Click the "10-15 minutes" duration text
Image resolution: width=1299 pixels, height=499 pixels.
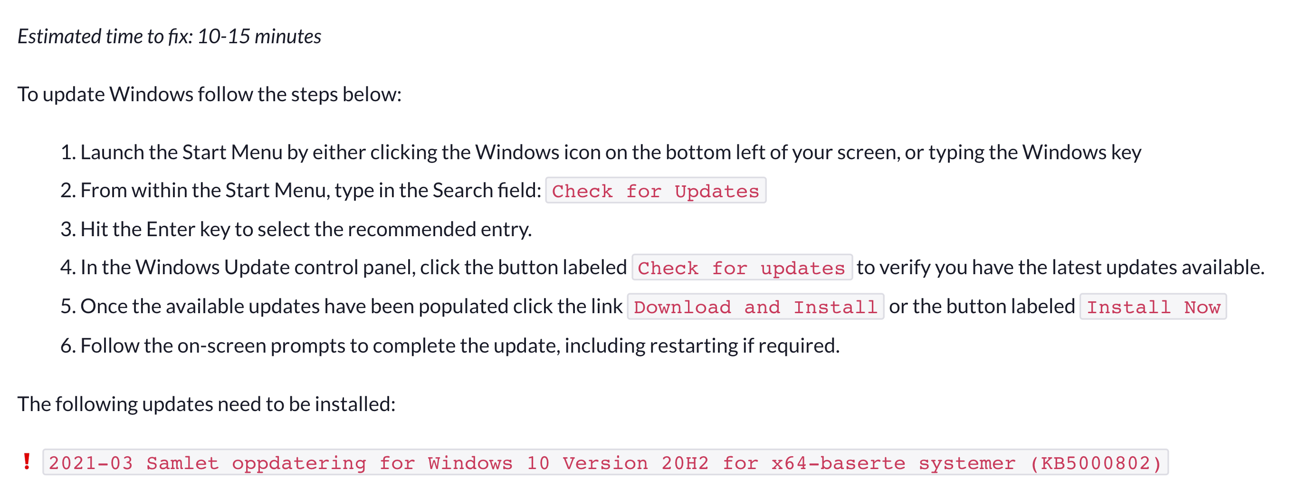pyautogui.click(x=259, y=36)
